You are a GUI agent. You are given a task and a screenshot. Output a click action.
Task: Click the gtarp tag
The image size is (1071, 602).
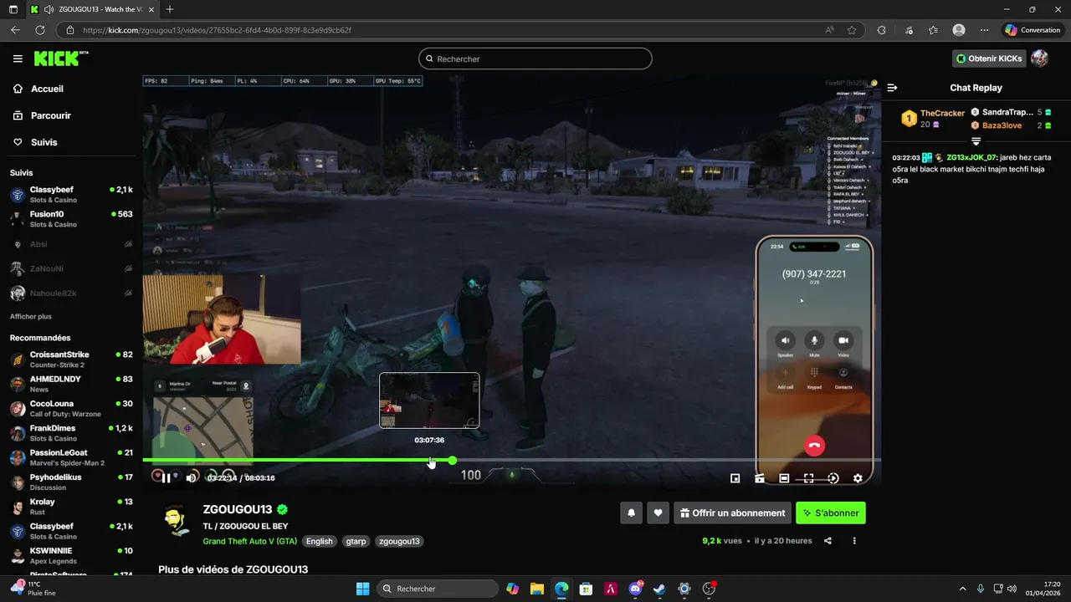(x=356, y=541)
